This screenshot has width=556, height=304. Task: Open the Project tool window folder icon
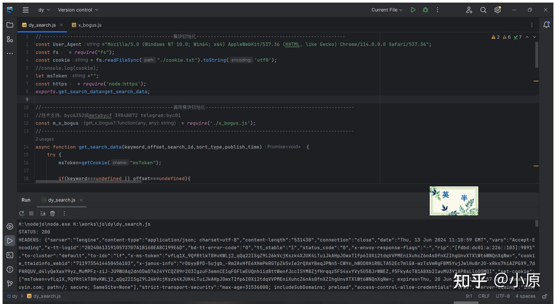(10, 25)
